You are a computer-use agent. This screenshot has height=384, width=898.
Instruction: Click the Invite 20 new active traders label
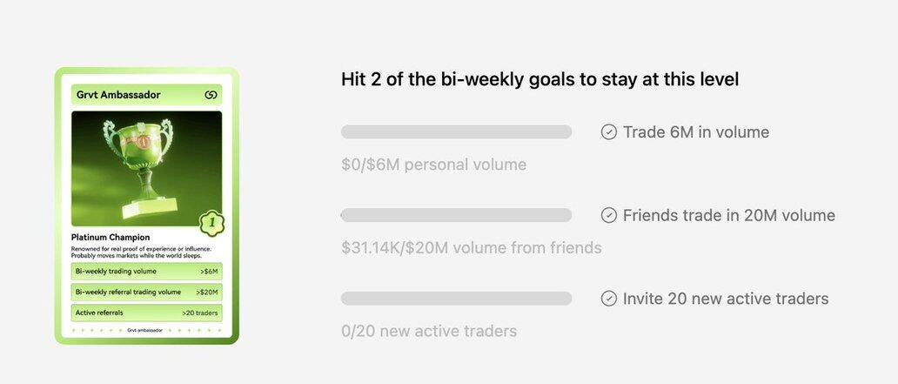click(x=725, y=299)
